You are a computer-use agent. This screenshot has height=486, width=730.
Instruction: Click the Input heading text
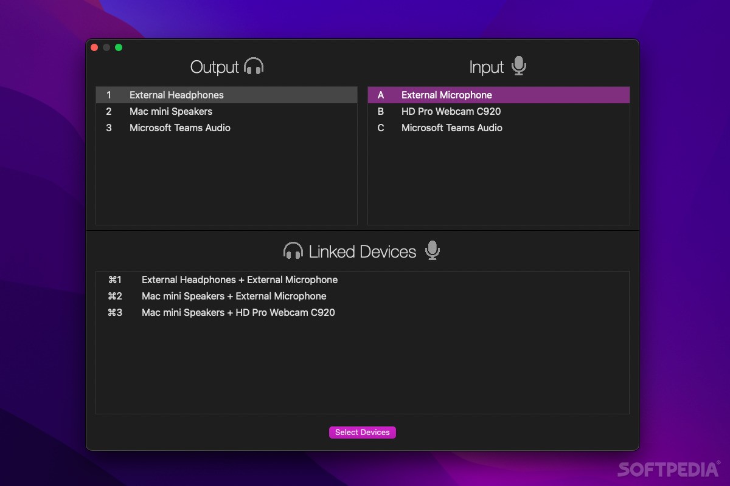(487, 67)
